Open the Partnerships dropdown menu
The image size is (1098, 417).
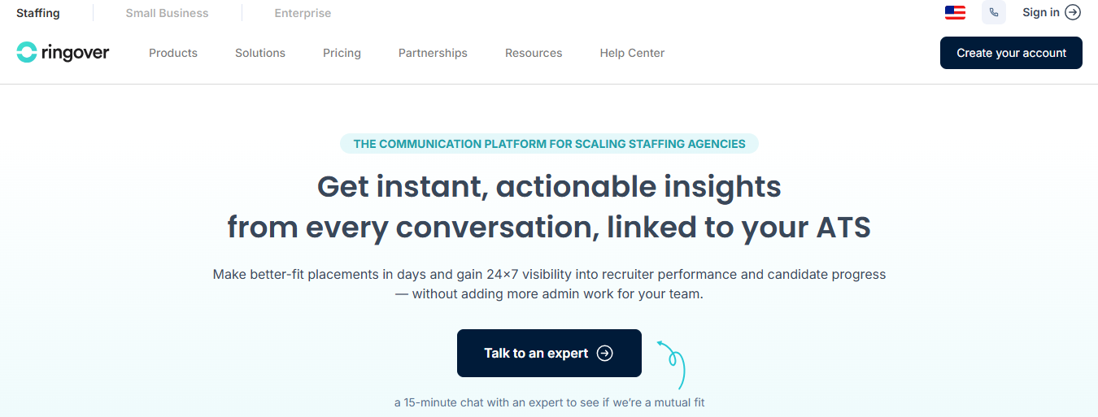point(433,53)
